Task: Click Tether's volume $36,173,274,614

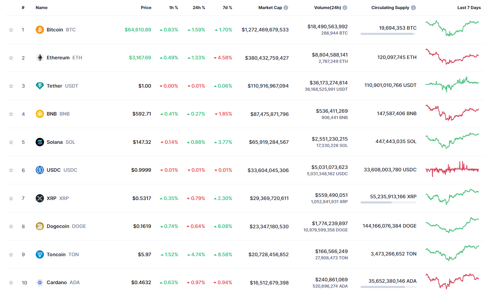Action: [x=328, y=83]
